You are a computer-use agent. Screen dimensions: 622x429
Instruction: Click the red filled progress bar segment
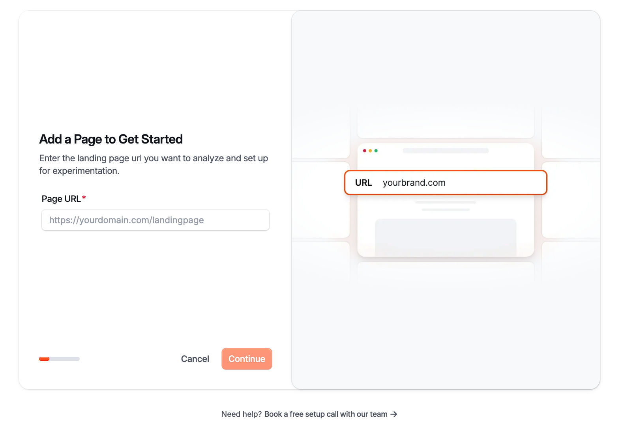tap(44, 359)
